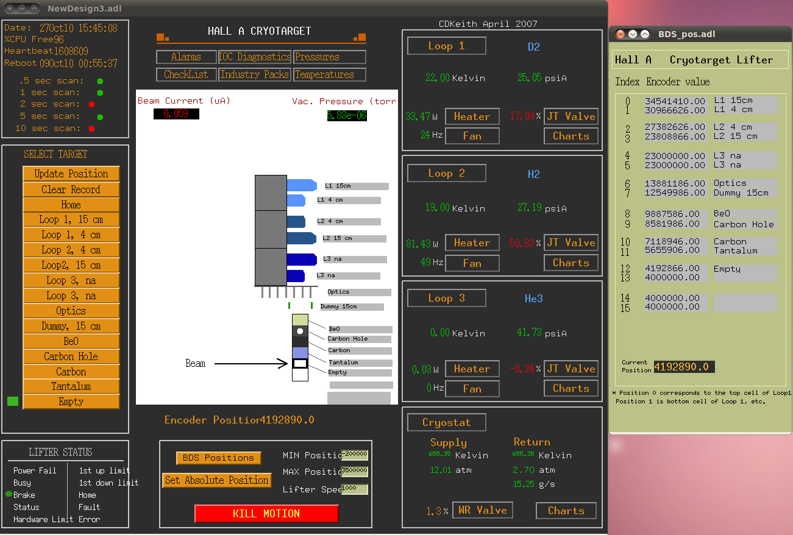Select target Loop2, 15 cm
This screenshot has height=535, width=793.
71,265
